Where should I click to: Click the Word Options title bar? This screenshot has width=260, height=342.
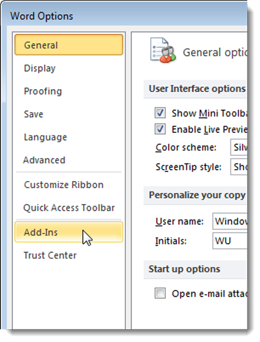tap(124, 16)
